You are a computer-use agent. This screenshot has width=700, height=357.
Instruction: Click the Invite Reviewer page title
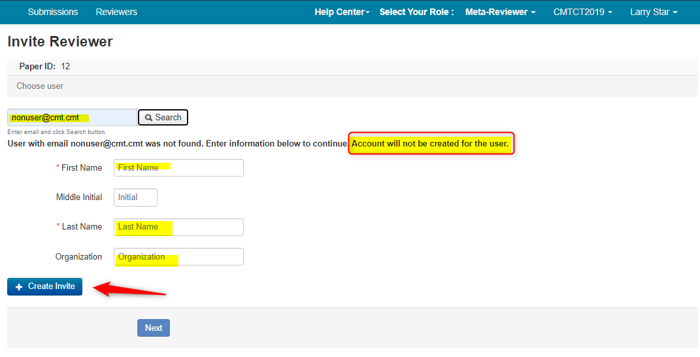[60, 42]
